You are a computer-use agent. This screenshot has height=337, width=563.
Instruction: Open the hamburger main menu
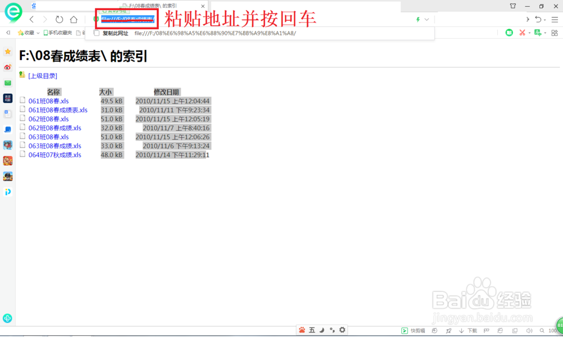(x=555, y=20)
